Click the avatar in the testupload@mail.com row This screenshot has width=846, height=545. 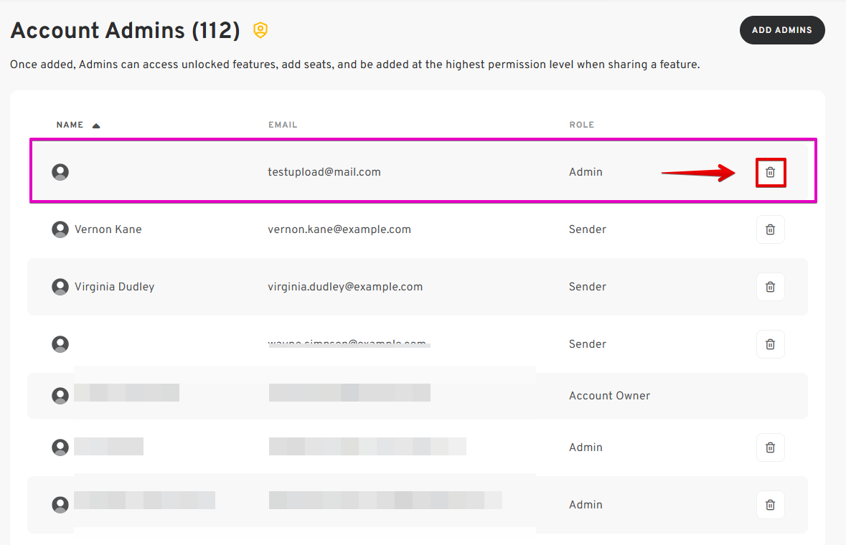coord(60,172)
